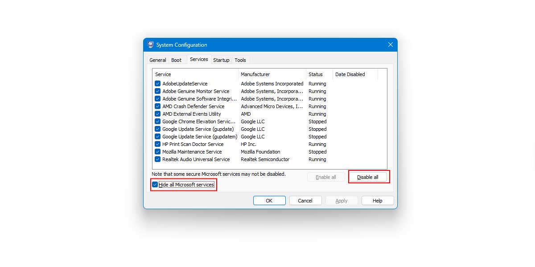Uncheck Realtek Audio Universal Service checkbox

coord(157,159)
